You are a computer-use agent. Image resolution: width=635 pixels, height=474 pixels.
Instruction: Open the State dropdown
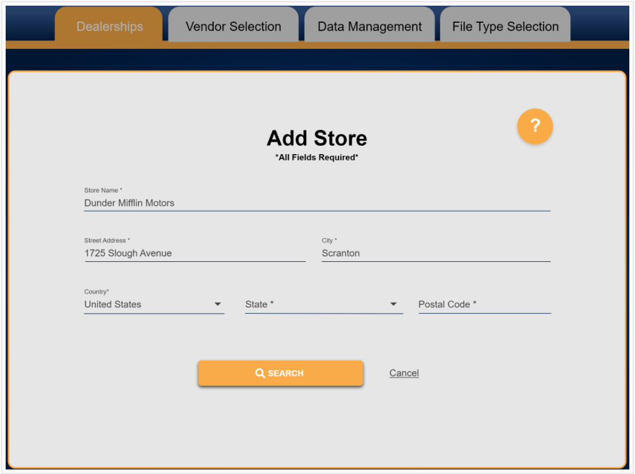coord(324,304)
